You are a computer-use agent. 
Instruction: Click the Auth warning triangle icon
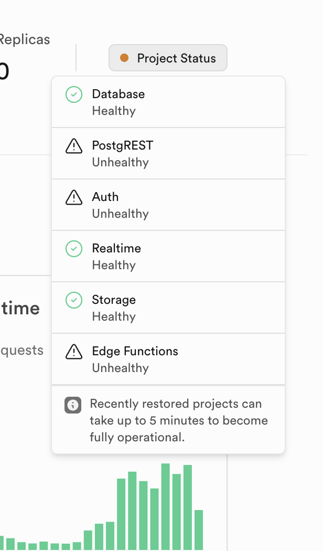74,197
